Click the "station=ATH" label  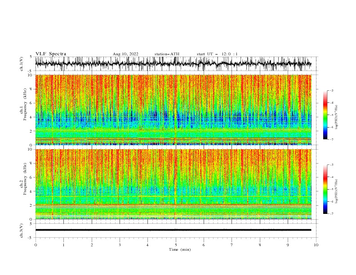[167, 54]
